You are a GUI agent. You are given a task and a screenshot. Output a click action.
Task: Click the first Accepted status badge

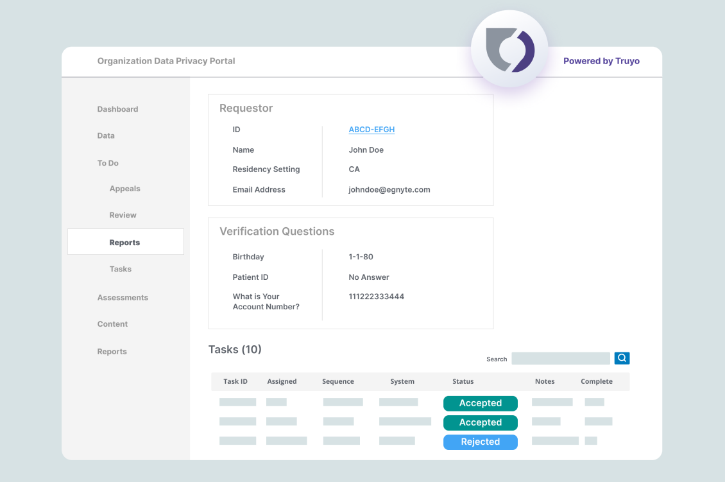tap(480, 403)
